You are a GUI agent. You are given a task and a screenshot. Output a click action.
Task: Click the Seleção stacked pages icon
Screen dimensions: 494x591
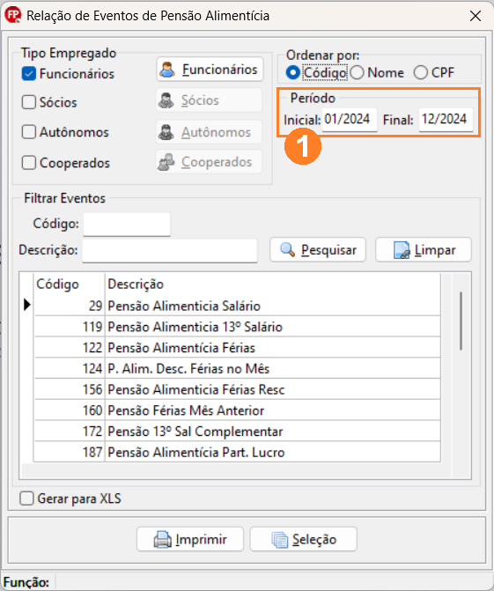(x=280, y=540)
